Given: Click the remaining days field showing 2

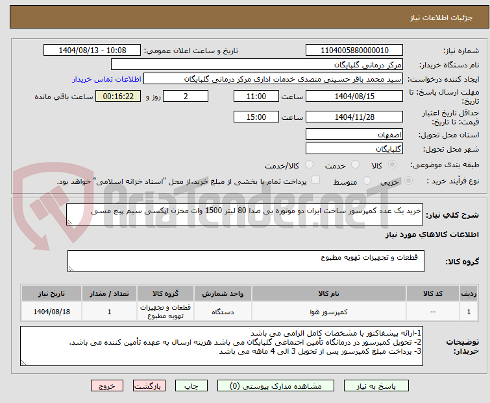Looking at the screenshot, I should [x=186, y=96].
